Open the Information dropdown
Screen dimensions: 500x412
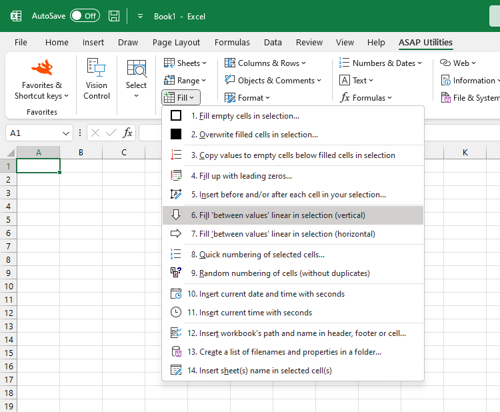470,81
